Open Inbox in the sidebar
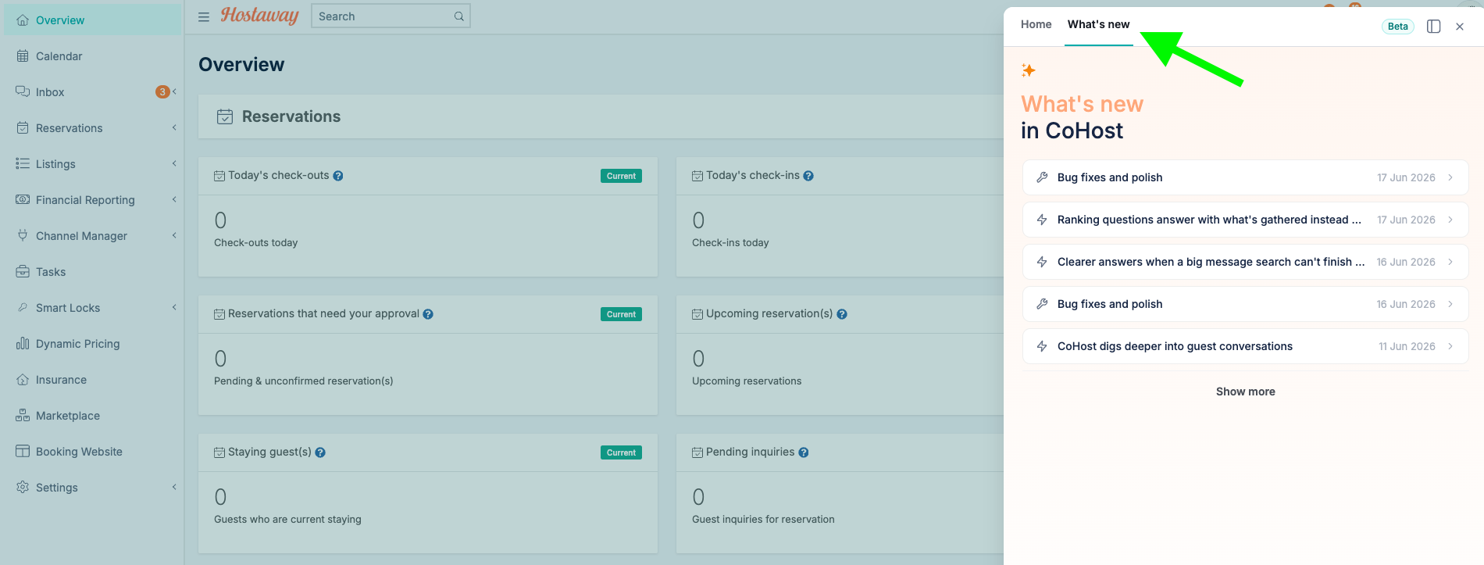The width and height of the screenshot is (1484, 565). [92, 92]
